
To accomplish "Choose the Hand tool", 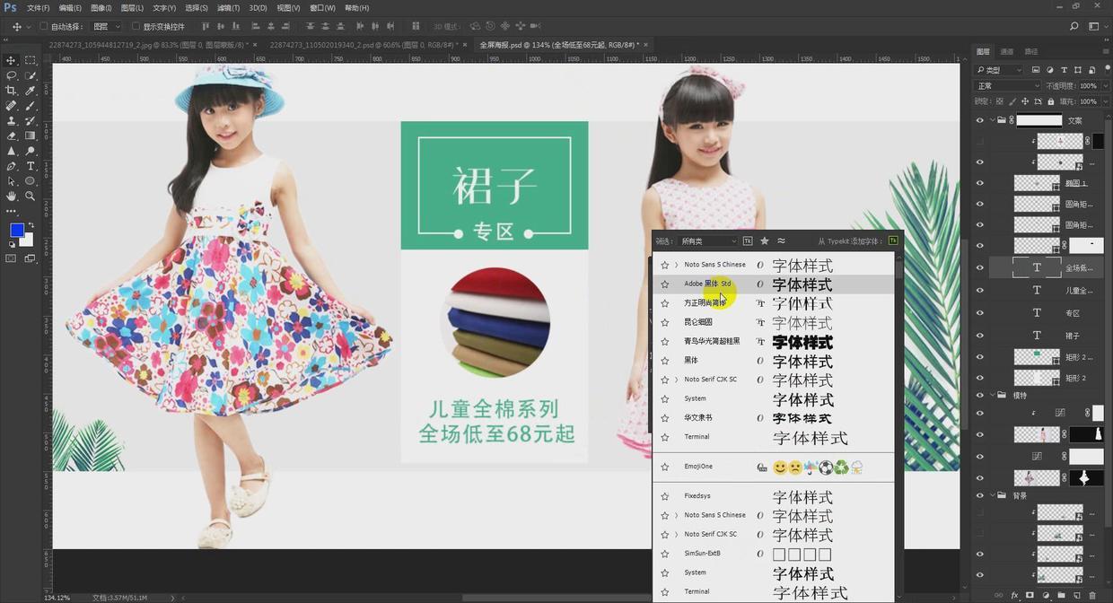I will [12, 196].
